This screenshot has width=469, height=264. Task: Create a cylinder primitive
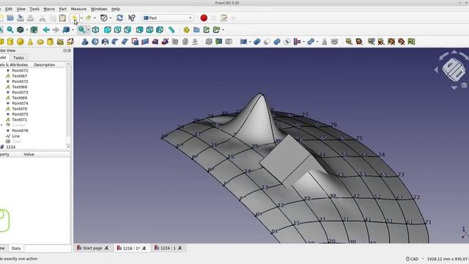10,42
